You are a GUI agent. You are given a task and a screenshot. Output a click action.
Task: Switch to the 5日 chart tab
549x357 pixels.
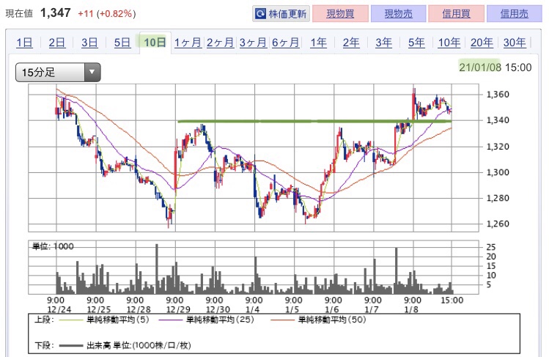[x=122, y=43]
